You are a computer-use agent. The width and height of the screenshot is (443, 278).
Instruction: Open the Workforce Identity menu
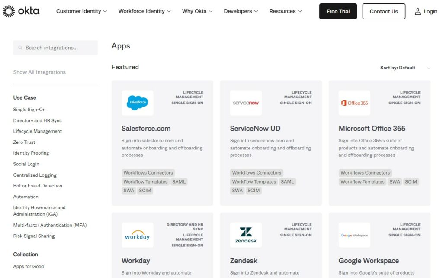click(144, 11)
